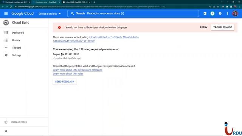Click the share page icon in address bar
242x136 pixels.
(x=214, y=7)
